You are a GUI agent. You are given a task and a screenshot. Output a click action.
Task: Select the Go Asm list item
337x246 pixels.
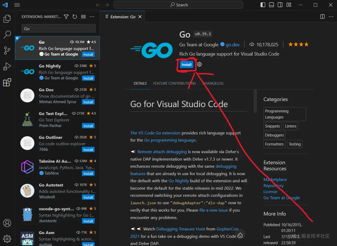click(x=57, y=238)
